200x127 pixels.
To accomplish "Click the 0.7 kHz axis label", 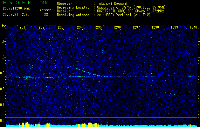I will [x=3, y=105].
